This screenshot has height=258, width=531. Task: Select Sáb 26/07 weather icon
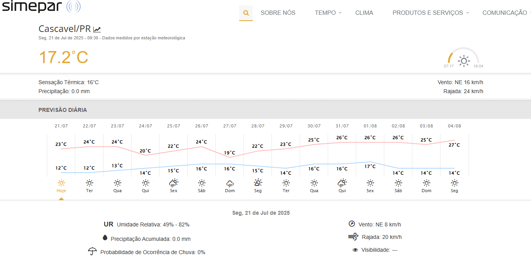(202, 183)
